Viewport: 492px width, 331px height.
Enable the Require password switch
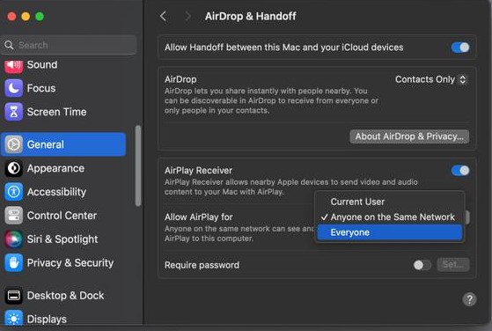pos(422,265)
